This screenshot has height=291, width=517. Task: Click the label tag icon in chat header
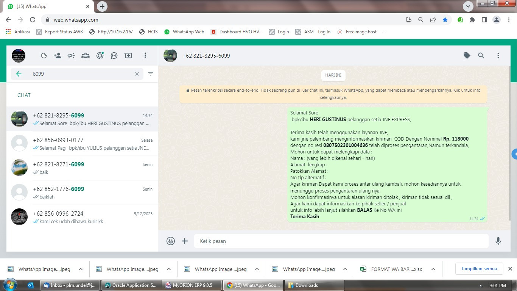click(467, 56)
